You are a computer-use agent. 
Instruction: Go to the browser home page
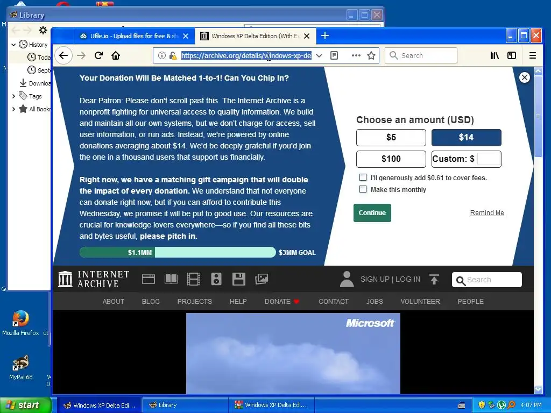(116, 55)
